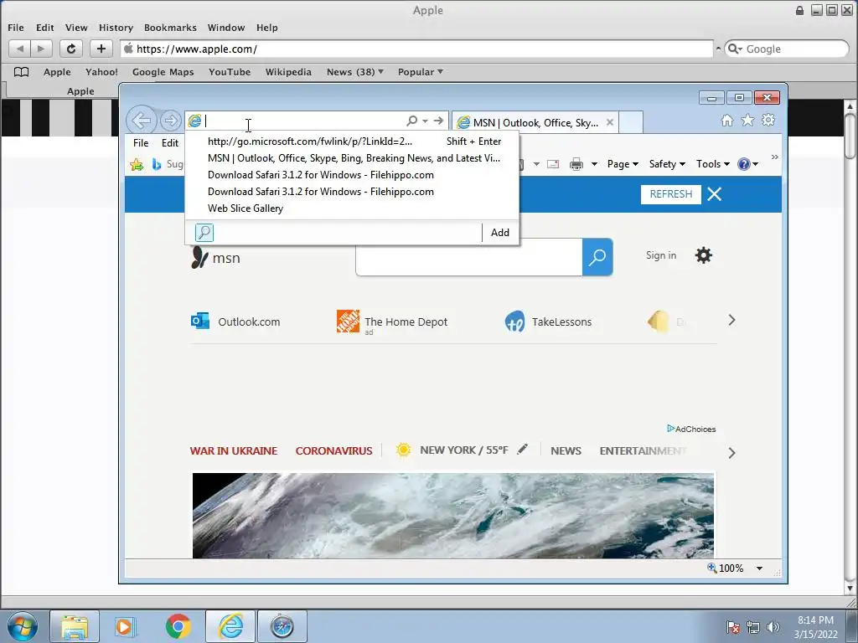Open Safari's bookmarks book icon
Screen dimensions: 858x643
pos(21,72)
